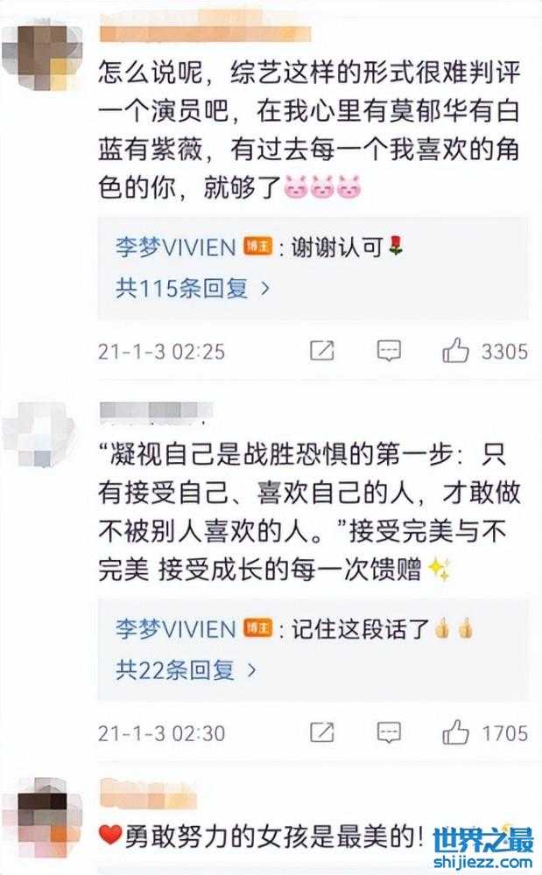The height and width of the screenshot is (875, 542).
Task: Open 李梦VIVIEN profile from 谢谢认可 reply
Action: 176,247
